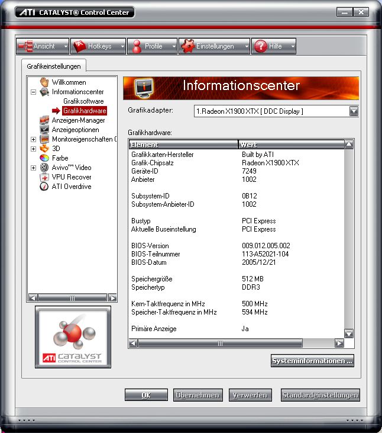Open the Hotkeys dropdown arrow
This screenshot has height=433, width=382.
click(122, 46)
